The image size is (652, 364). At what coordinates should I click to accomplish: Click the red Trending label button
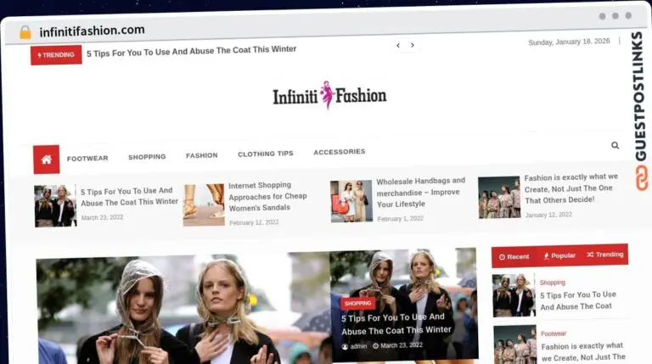click(x=56, y=55)
